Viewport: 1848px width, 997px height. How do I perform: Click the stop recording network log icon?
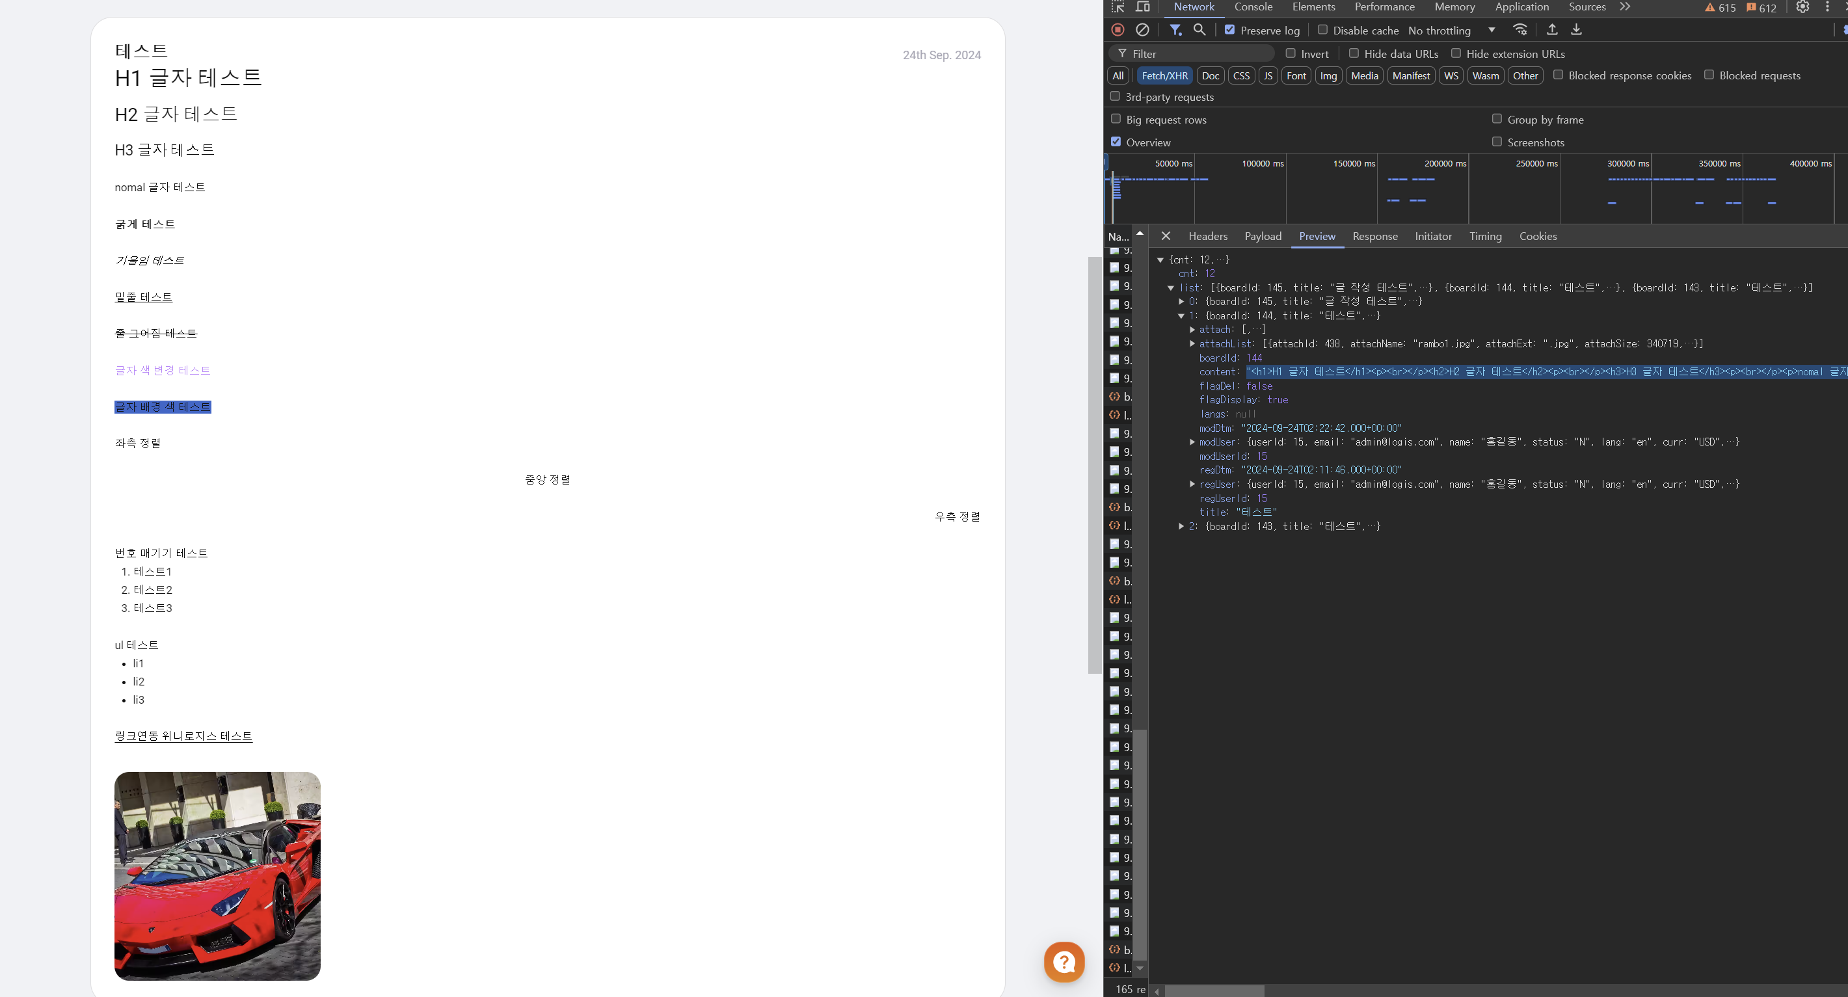(x=1117, y=29)
